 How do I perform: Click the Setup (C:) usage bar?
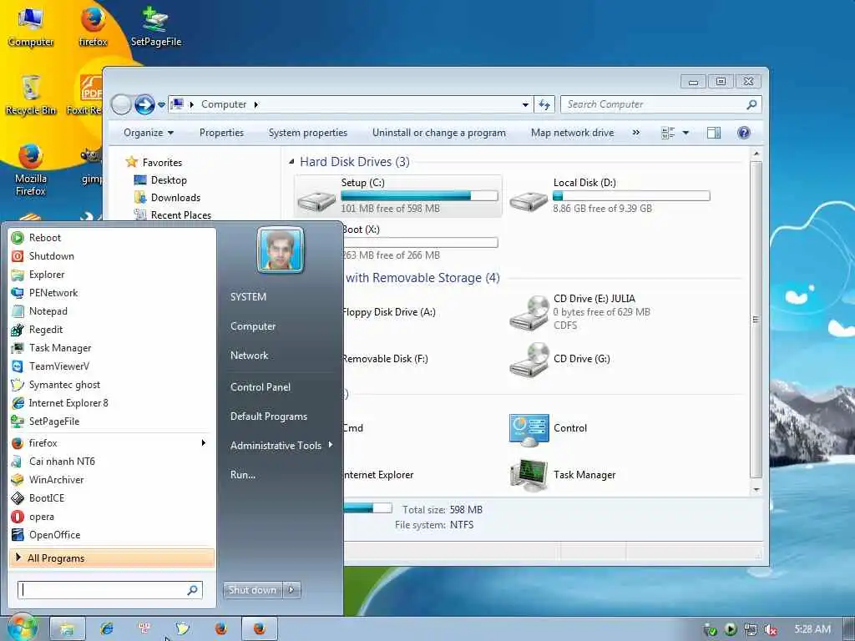pyautogui.click(x=419, y=195)
